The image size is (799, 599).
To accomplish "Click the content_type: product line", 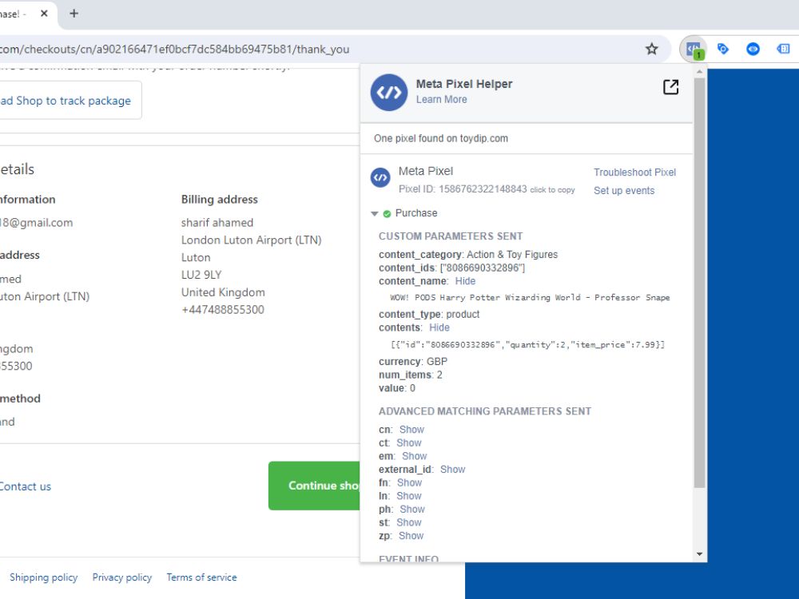I will click(429, 314).
